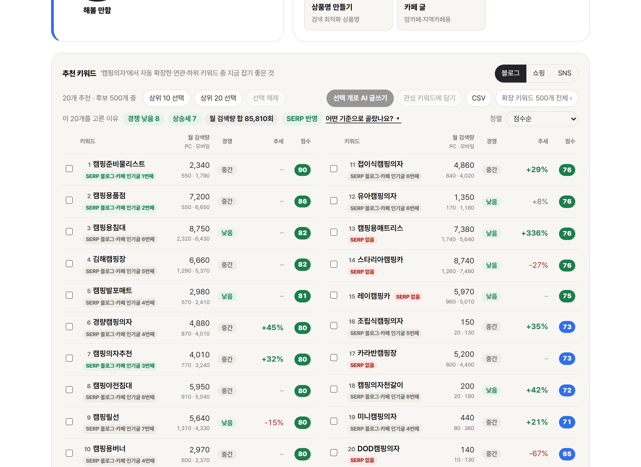Switch to the 쇼핑 tab
The height and width of the screenshot is (467, 641).
[538, 73]
